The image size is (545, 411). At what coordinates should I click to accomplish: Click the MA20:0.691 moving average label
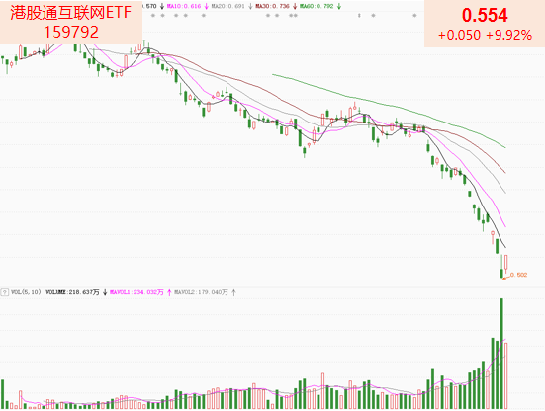(228, 6)
